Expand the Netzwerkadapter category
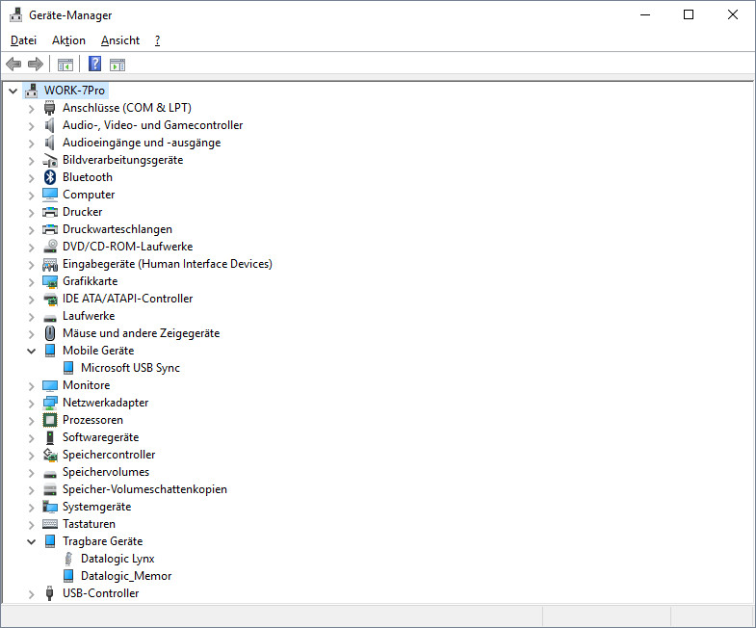This screenshot has height=628, width=756. [31, 403]
